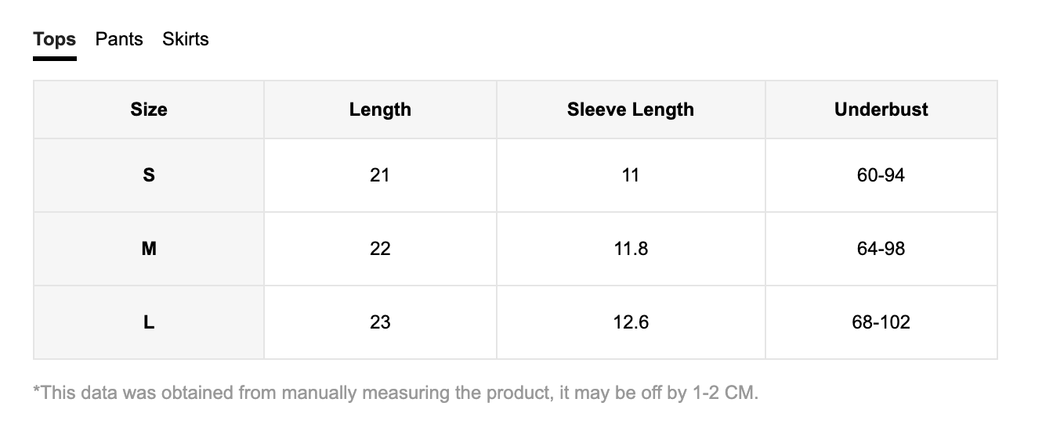The image size is (1053, 424).
Task: Click the Size column header
Action: click(149, 110)
